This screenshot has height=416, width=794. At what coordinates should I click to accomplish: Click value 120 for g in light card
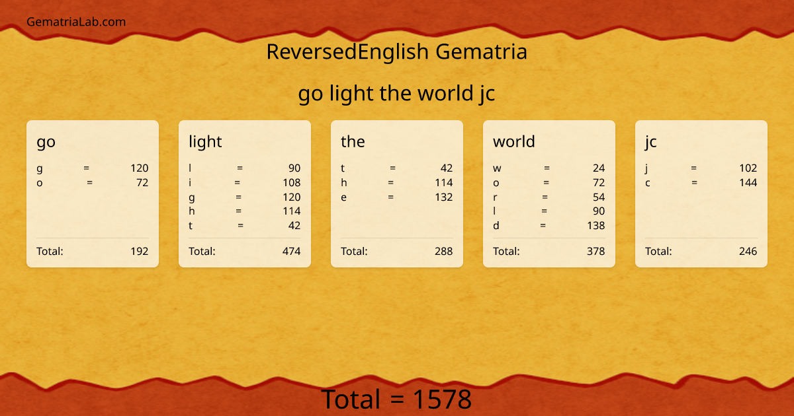pos(292,197)
